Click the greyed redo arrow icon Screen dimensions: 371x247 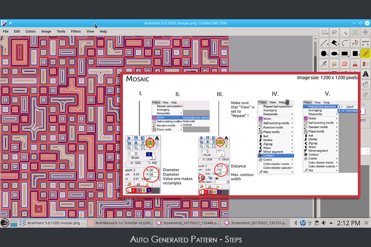[x=366, y=94]
